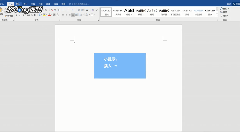The image size is (240, 132).
Task: Apply the 标题 2 heading style
Action: pos(141,12)
